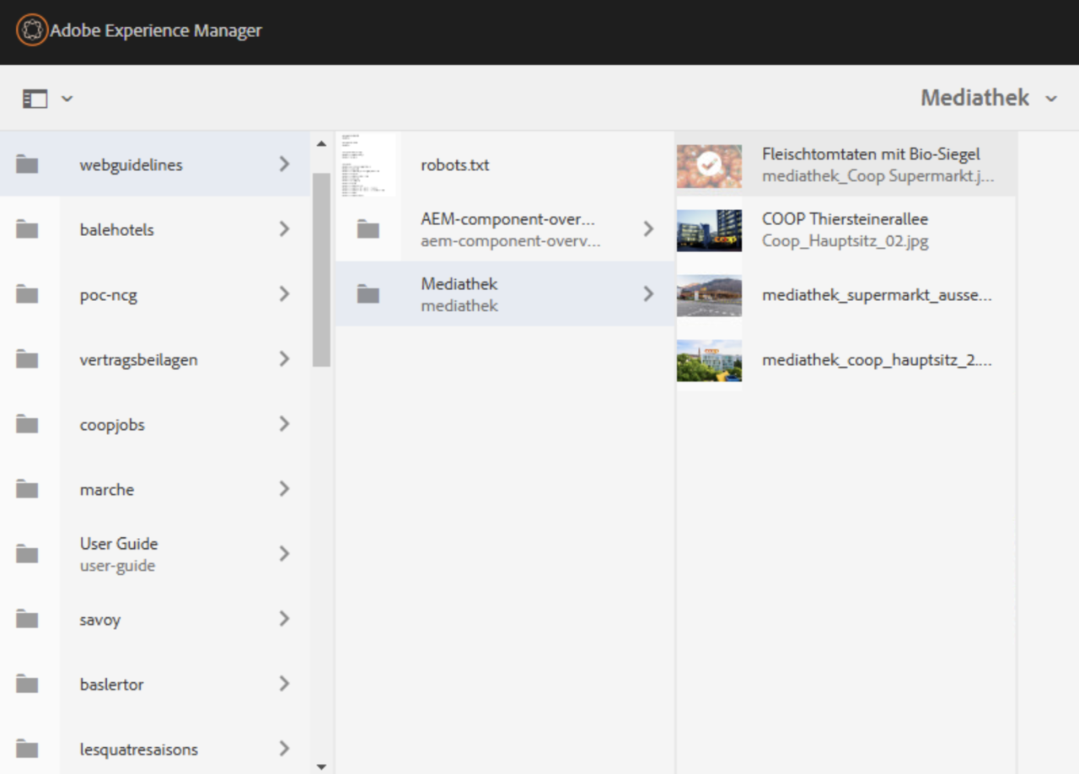Click the Adobe Experience Manager logo icon

(x=32, y=31)
